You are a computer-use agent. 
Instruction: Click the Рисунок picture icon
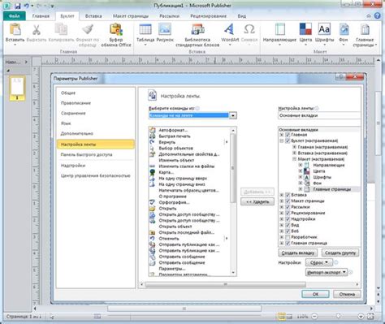click(x=165, y=30)
